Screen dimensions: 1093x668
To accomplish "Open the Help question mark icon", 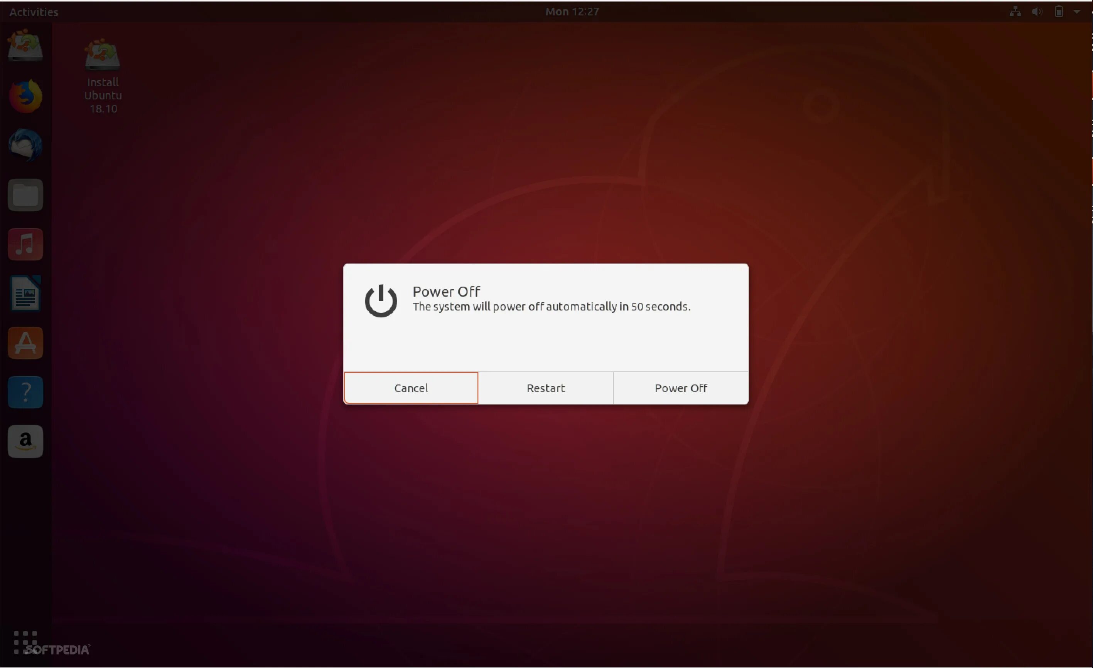I will [25, 392].
